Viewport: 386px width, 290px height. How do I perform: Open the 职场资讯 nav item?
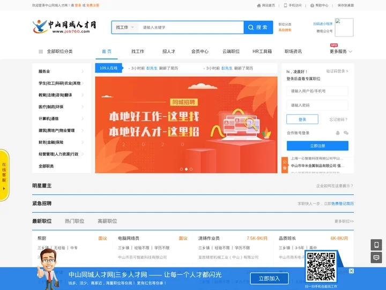click(x=293, y=52)
